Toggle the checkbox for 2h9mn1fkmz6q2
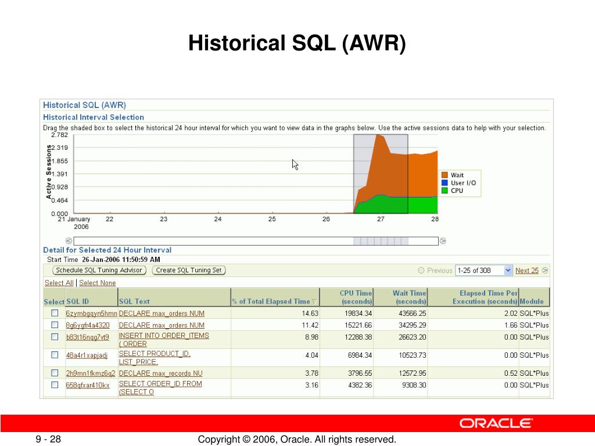 55,373
